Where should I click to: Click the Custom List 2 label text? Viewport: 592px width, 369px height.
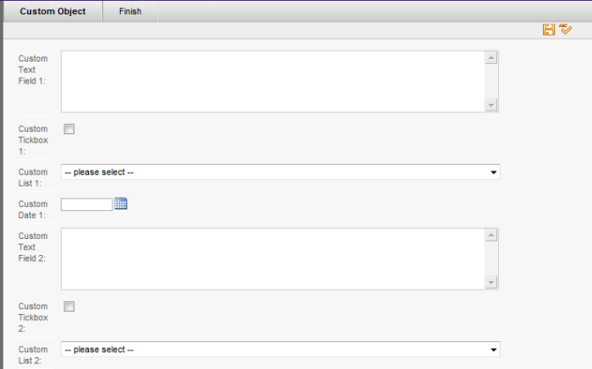[33, 355]
